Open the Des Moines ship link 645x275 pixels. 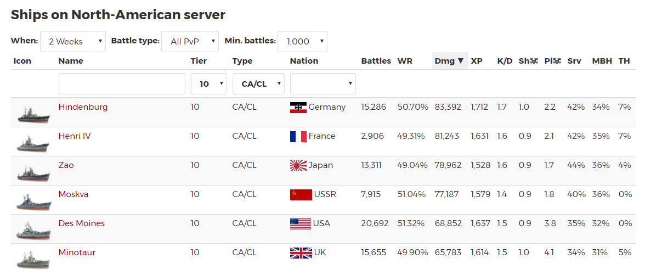click(x=81, y=223)
